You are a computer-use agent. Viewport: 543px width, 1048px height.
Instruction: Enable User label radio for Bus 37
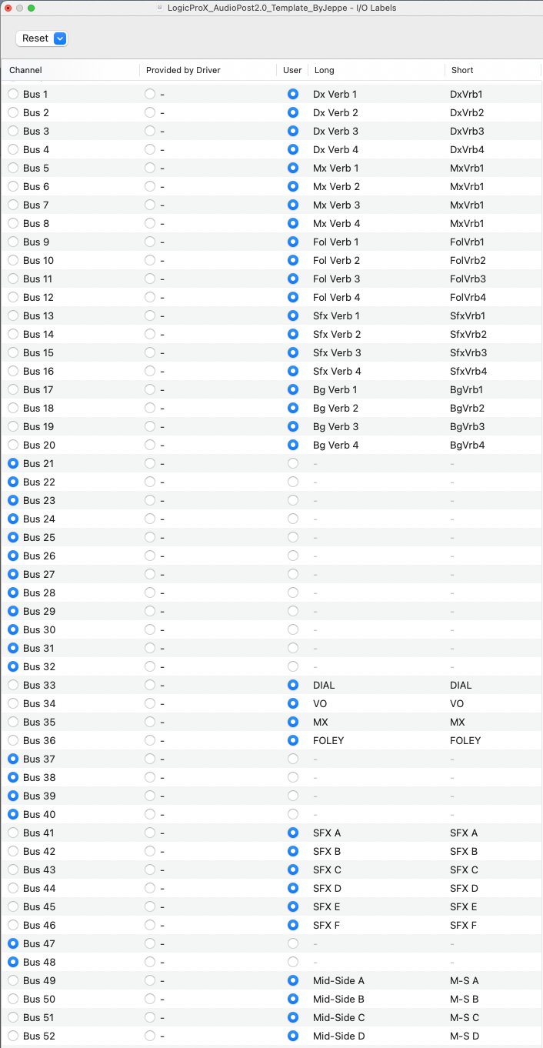click(x=293, y=759)
